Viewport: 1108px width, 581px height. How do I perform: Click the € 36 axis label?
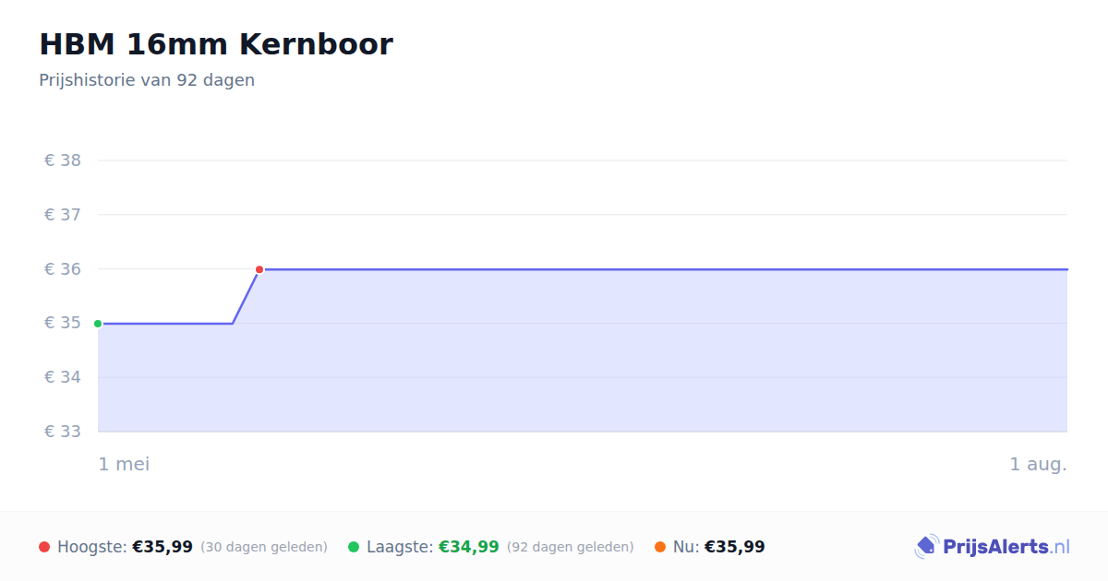[x=63, y=269]
